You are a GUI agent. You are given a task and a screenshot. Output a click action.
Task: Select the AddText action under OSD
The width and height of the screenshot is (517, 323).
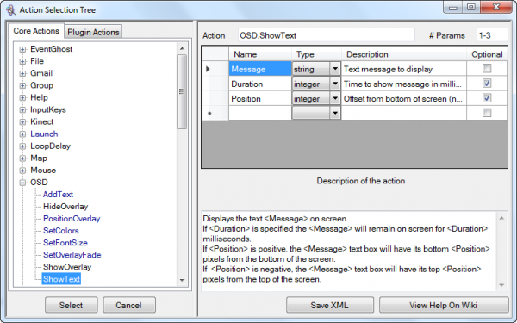tap(58, 195)
